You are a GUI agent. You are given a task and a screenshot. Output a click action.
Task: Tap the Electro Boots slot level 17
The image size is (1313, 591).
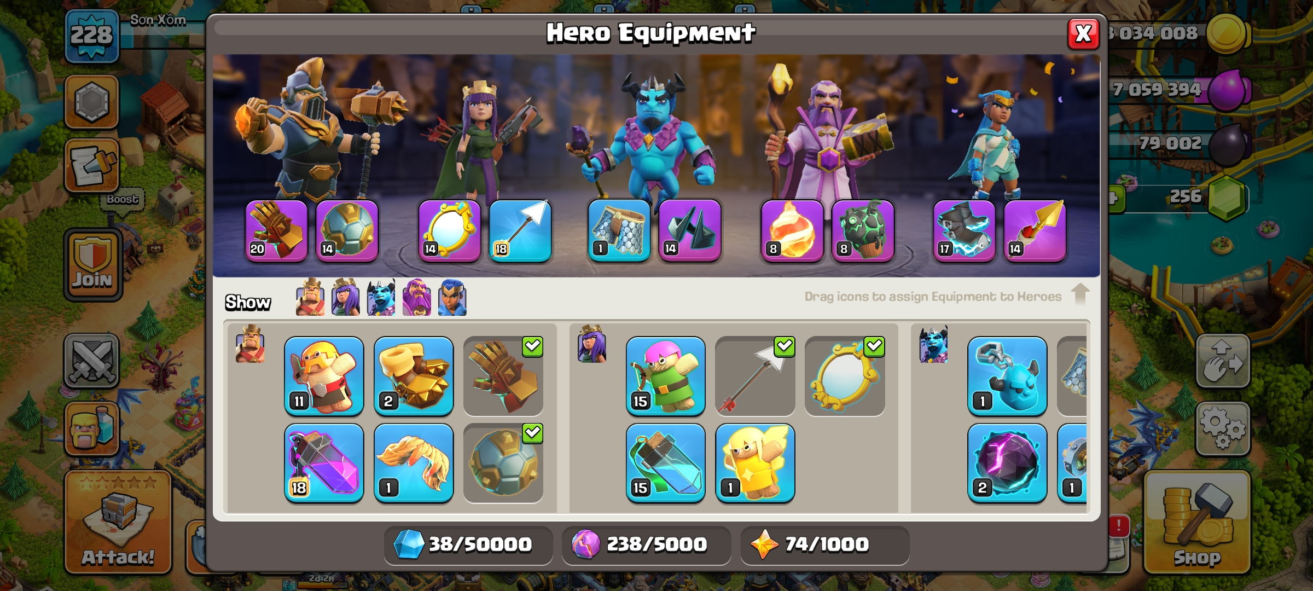click(x=964, y=231)
